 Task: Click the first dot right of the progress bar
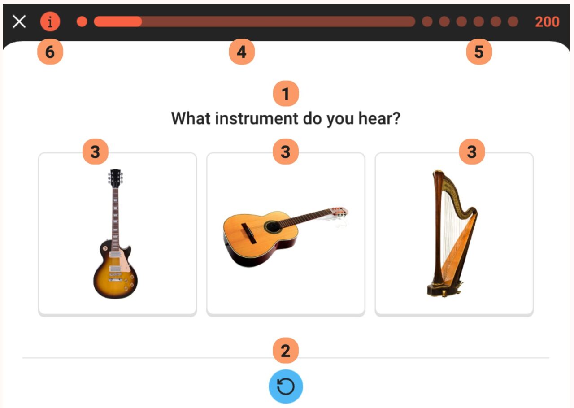click(x=427, y=22)
